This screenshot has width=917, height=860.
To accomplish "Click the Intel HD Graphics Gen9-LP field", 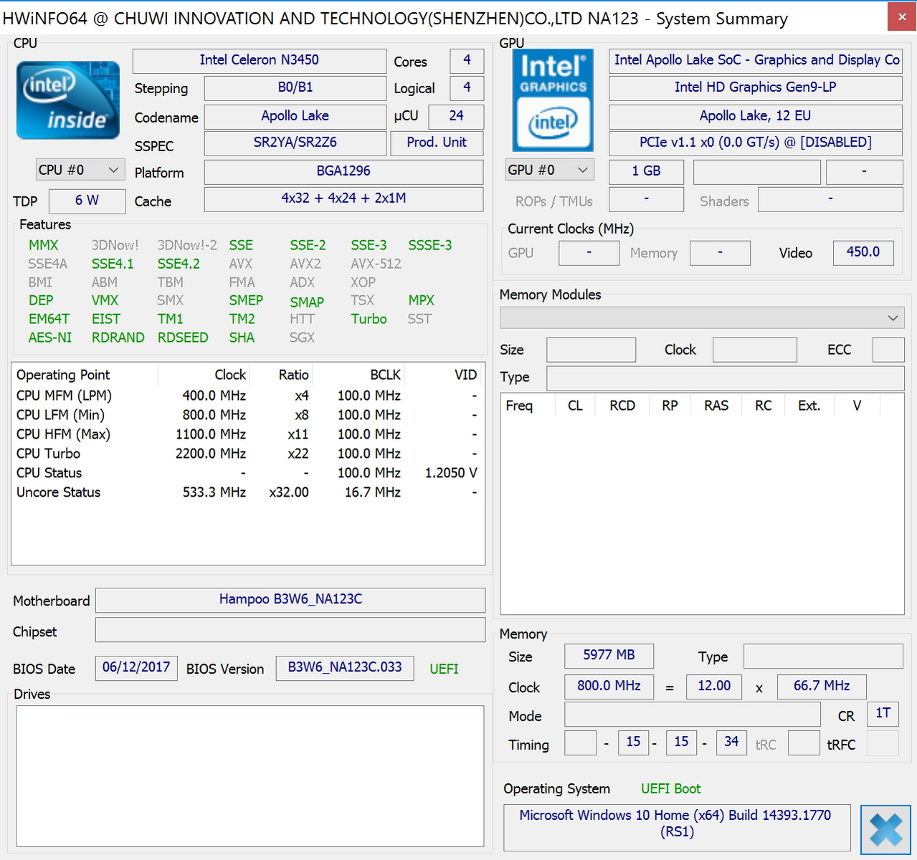I will [756, 87].
